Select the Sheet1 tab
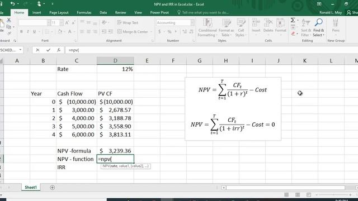 31,188
